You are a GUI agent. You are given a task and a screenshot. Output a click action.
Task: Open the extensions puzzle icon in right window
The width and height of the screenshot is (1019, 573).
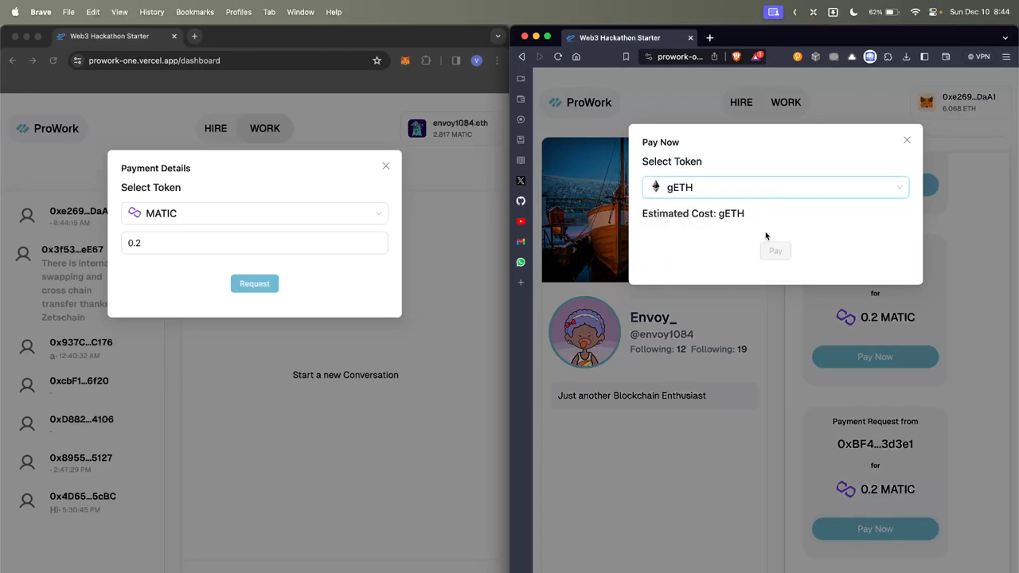click(x=888, y=57)
